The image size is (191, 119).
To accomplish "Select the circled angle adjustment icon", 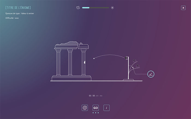I will tap(151, 74).
